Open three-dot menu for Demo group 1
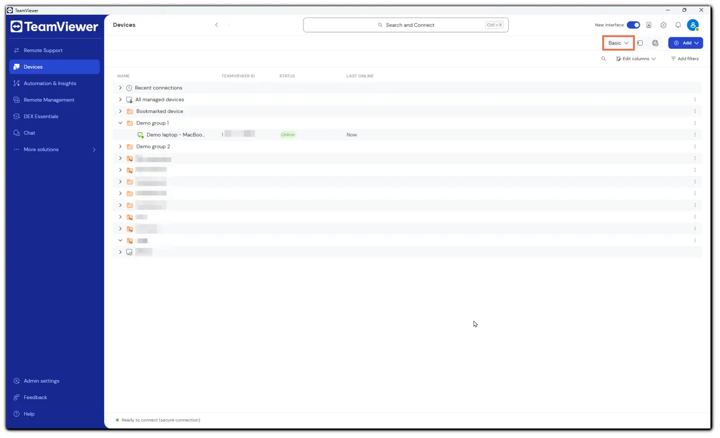The image size is (720, 438). 695,123
